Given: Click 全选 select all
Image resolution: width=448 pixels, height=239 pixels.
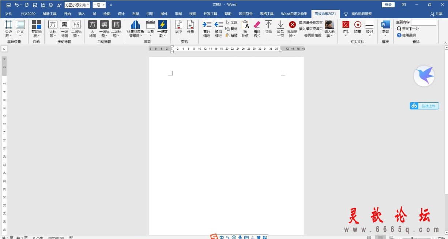Looking at the screenshot, I should [231, 23].
